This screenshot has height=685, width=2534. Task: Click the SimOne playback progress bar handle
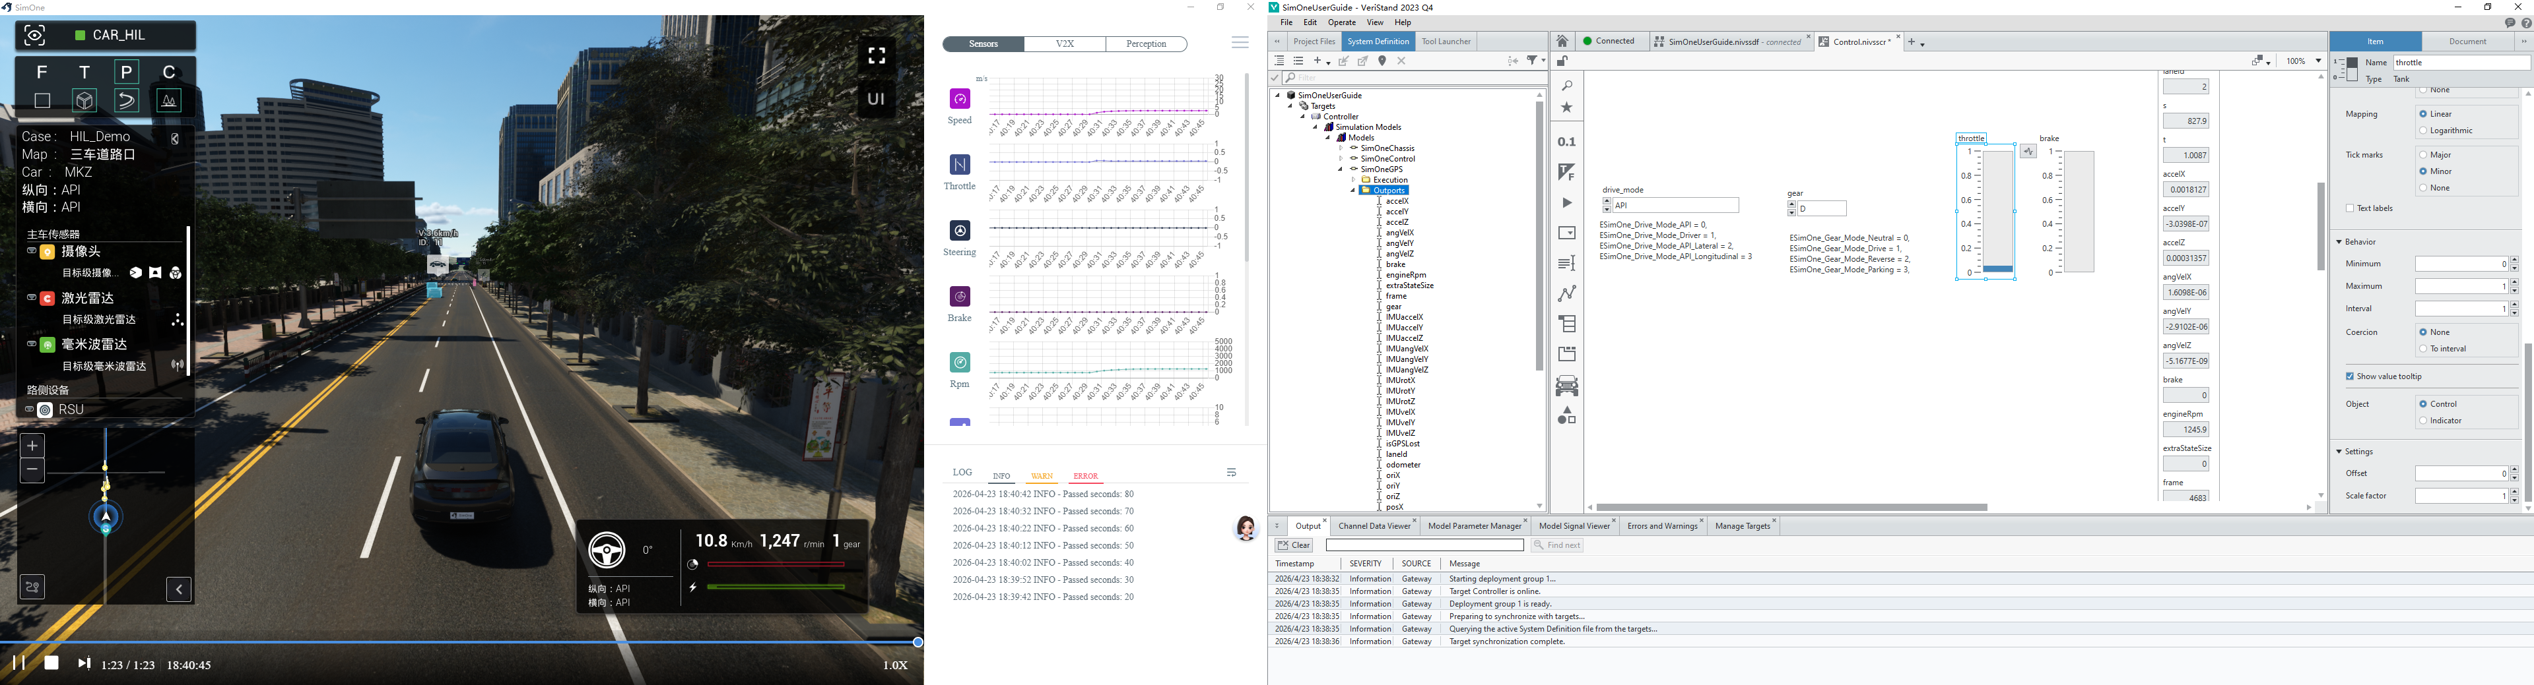click(x=917, y=641)
